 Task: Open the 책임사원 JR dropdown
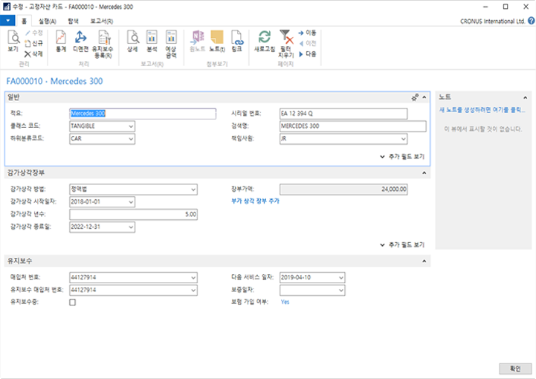tap(403, 139)
